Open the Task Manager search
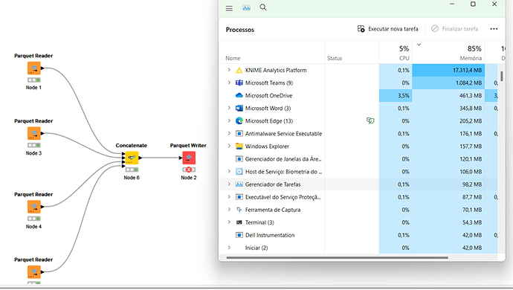Image resolution: width=513 pixels, height=290 pixels. [263, 7]
